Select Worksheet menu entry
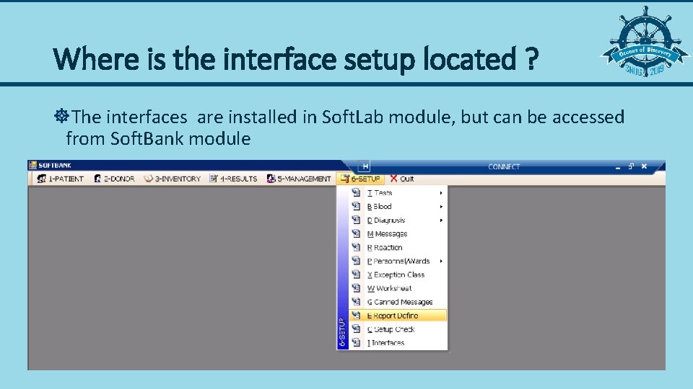693x389 pixels. [398, 288]
